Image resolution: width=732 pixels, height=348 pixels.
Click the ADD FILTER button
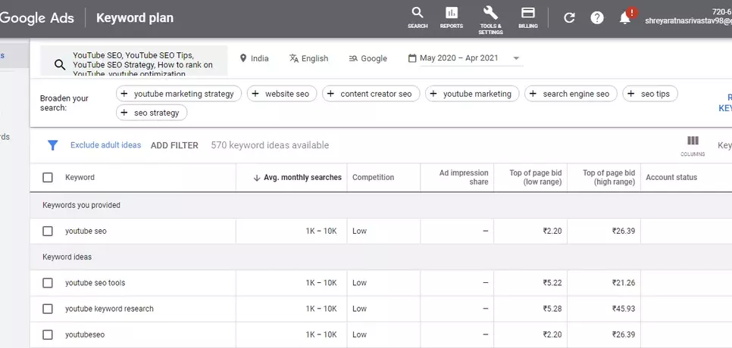click(x=174, y=145)
